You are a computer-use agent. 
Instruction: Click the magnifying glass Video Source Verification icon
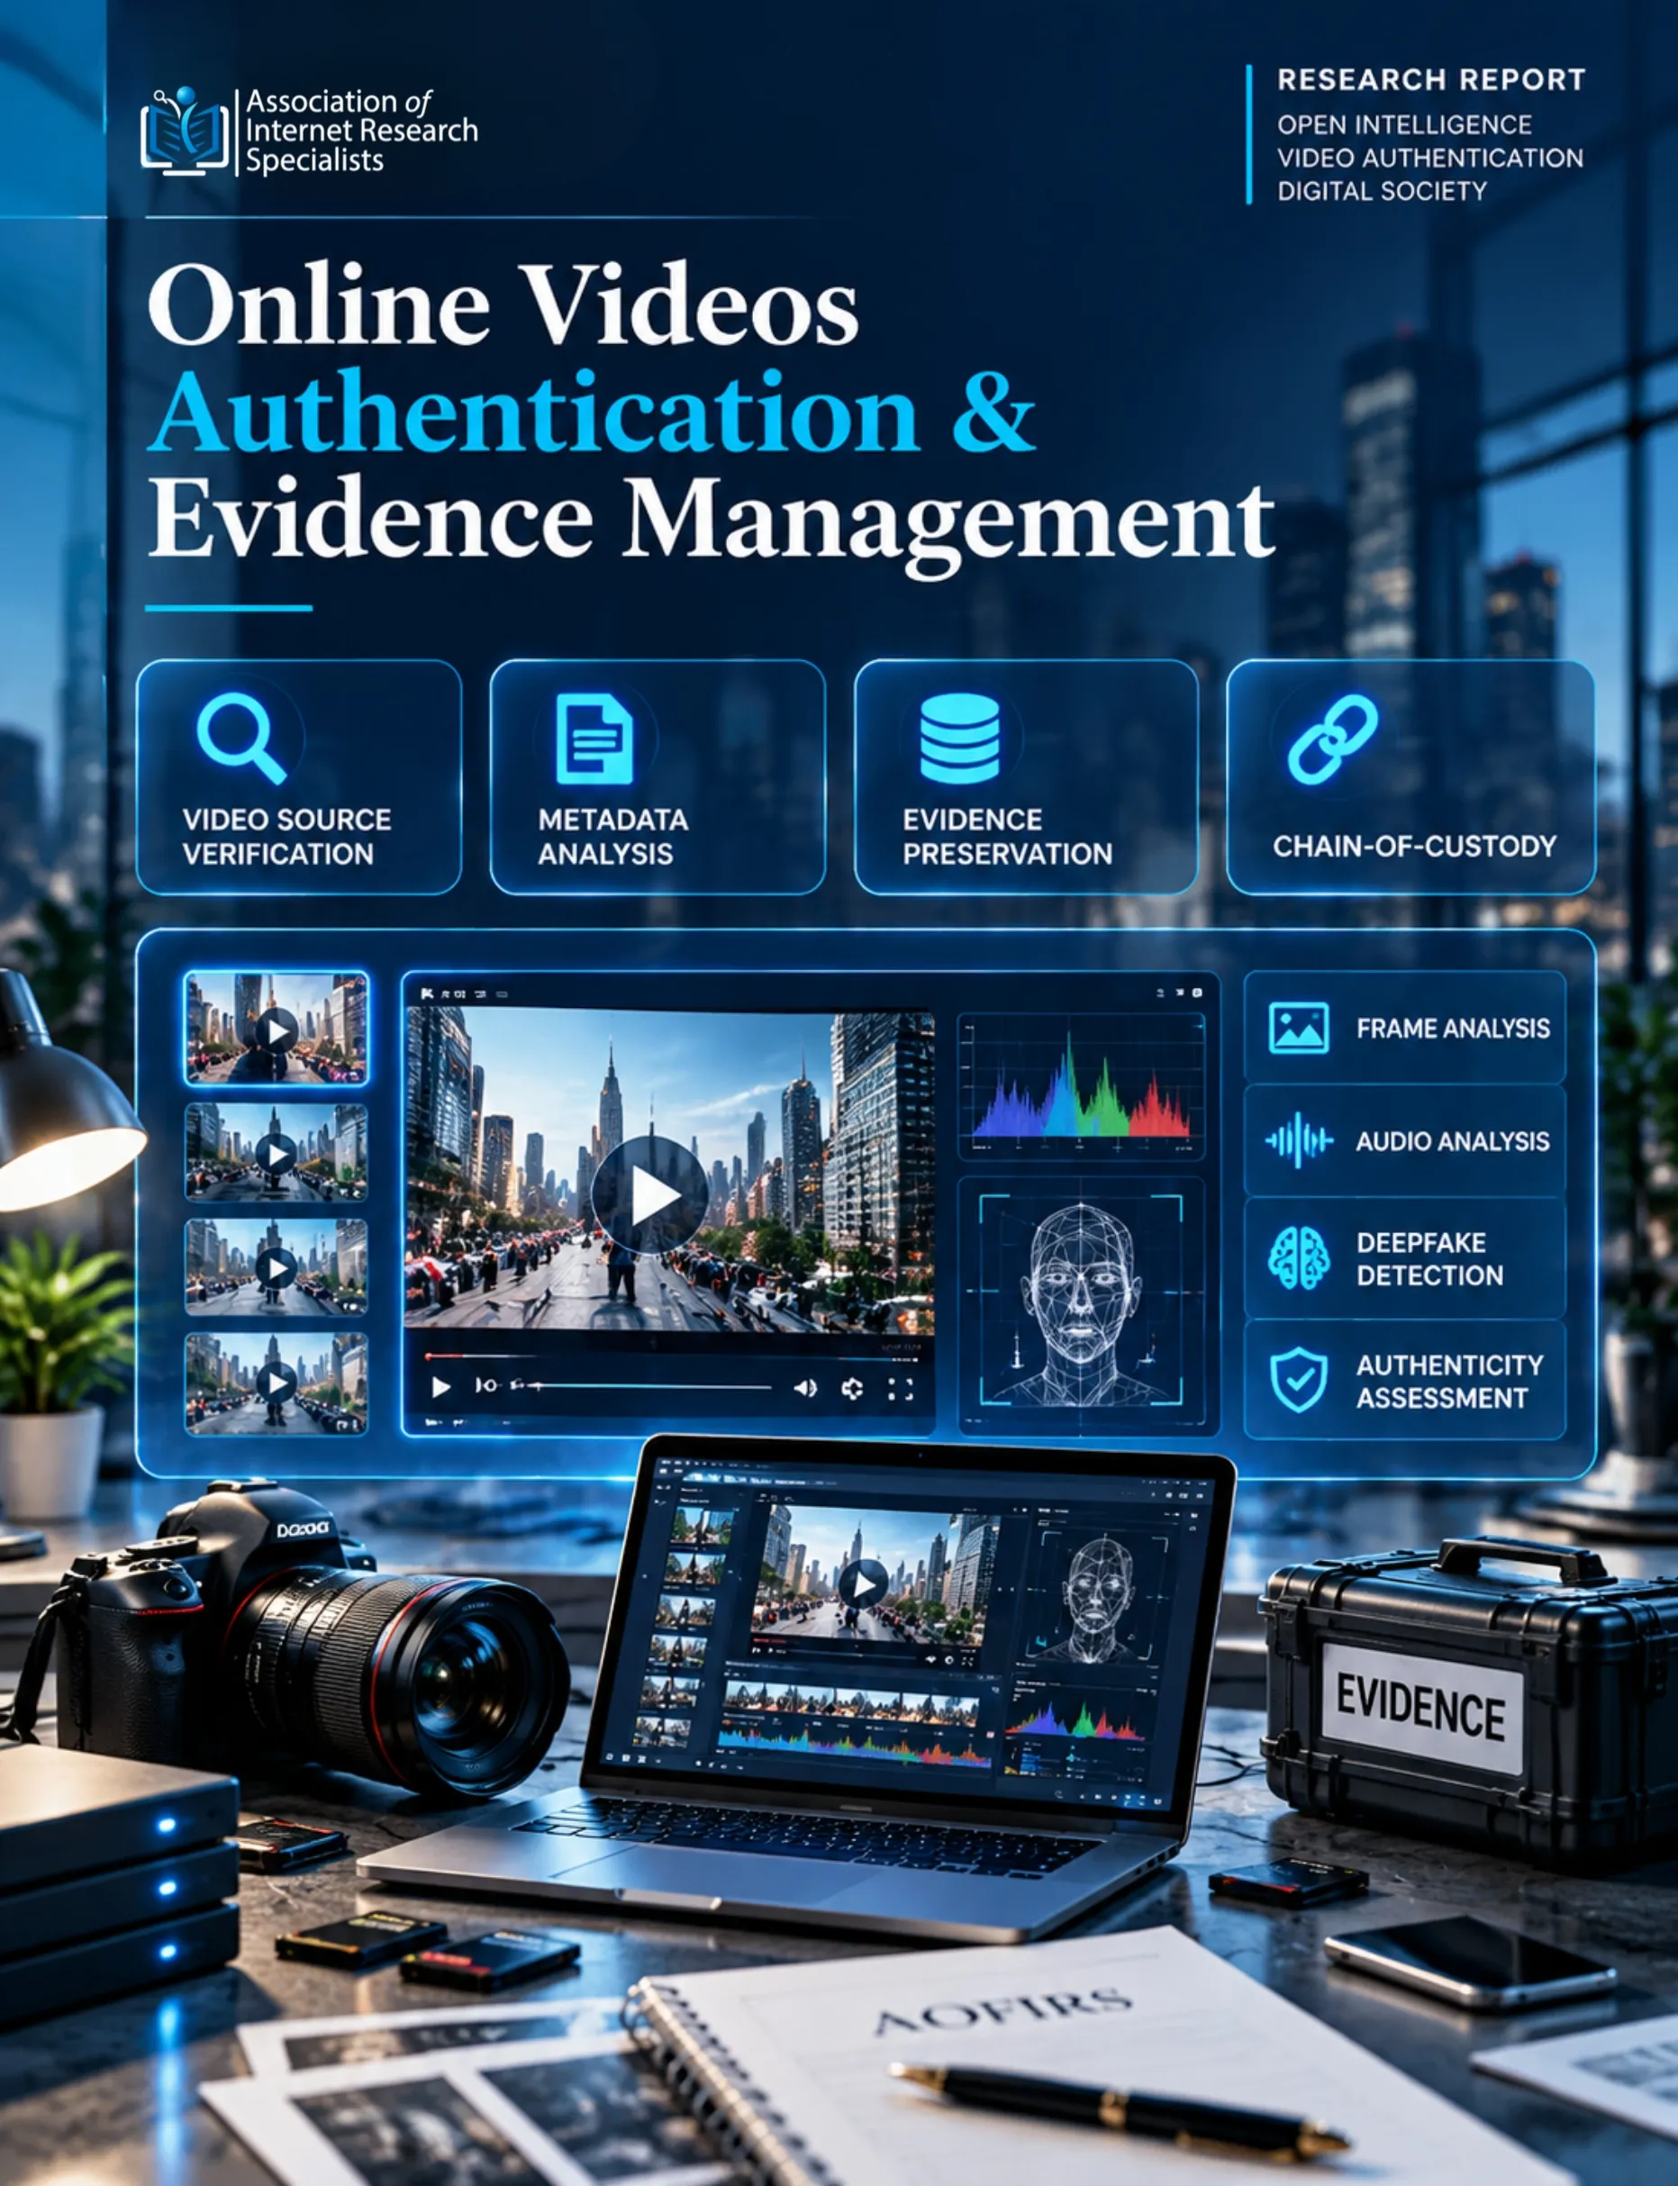(240, 739)
